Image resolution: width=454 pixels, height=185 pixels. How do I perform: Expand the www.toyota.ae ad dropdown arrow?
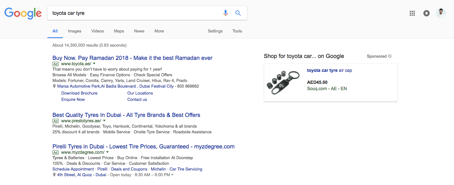click(x=94, y=64)
